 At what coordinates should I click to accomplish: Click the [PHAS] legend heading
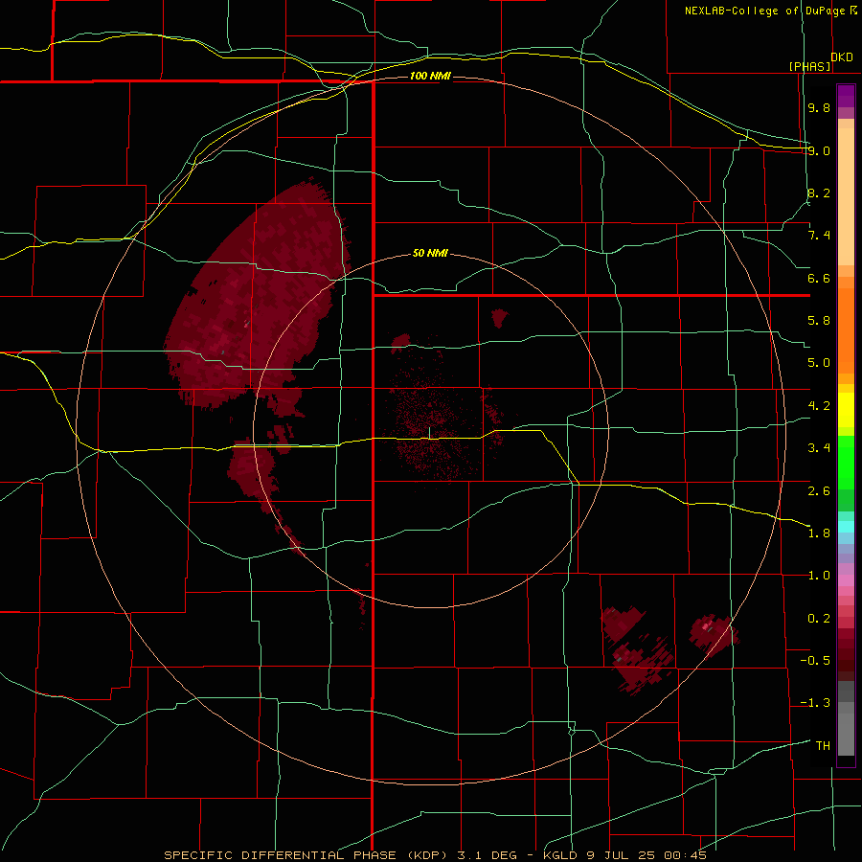(809, 66)
